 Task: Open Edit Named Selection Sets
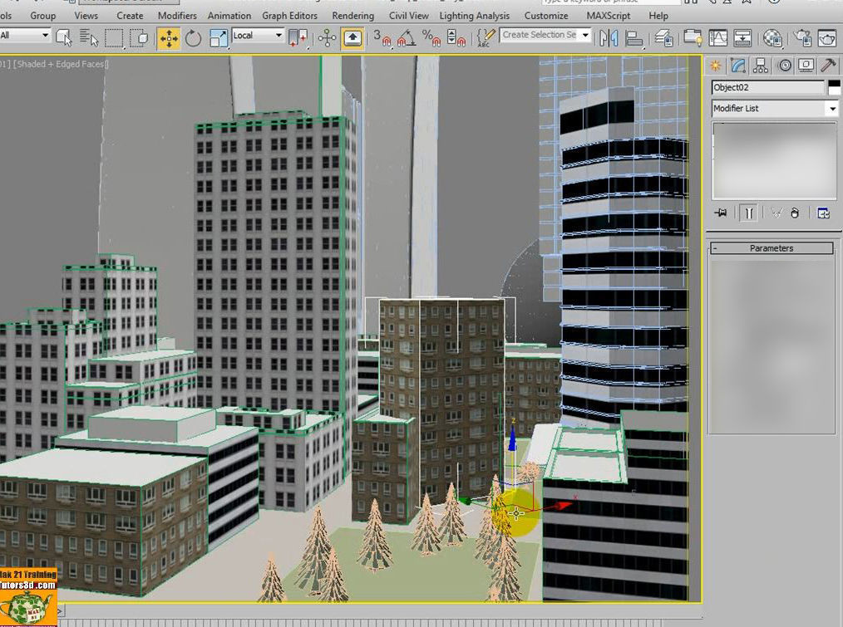tap(486, 38)
